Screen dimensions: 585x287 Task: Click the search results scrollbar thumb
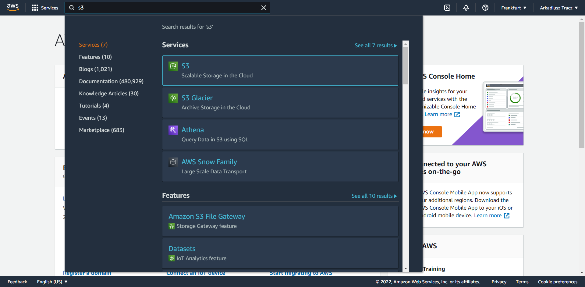(406, 66)
